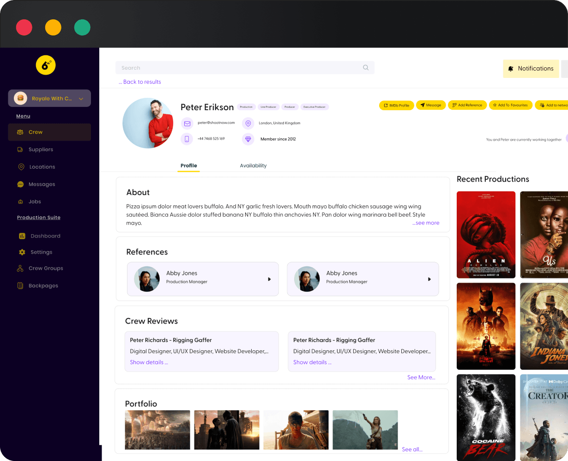
Task: Open the Indiana Jones poster
Action: tap(544, 326)
